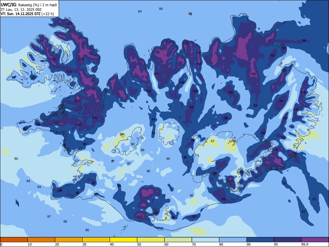Image resolution: width=329 pixels, height=247 pixels.
Task: Click the initial time 'IT: Lau. 13. 12. 2025 09Z'
Action: point(21,10)
